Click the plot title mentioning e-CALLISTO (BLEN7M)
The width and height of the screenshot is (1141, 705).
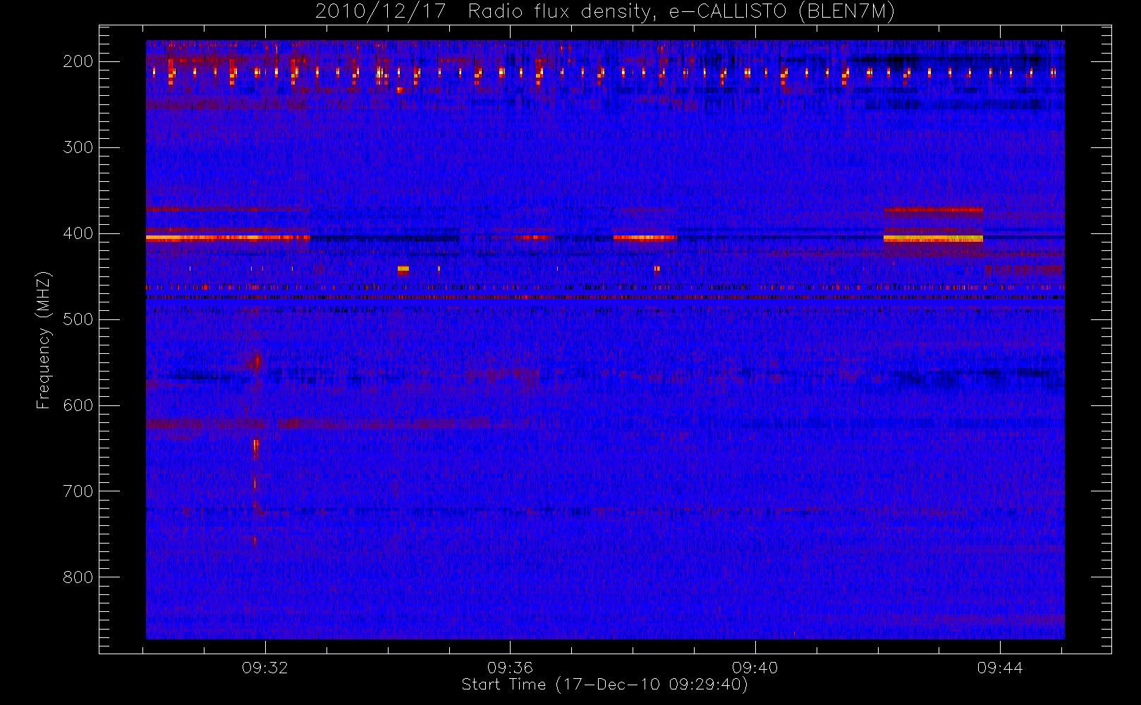pos(605,12)
